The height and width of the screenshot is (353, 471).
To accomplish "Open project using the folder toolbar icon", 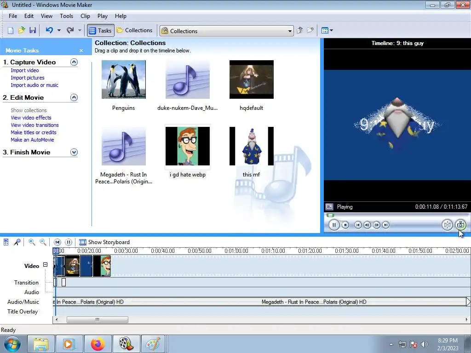I will point(22,30).
